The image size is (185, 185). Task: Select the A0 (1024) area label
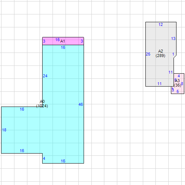coord(42,104)
